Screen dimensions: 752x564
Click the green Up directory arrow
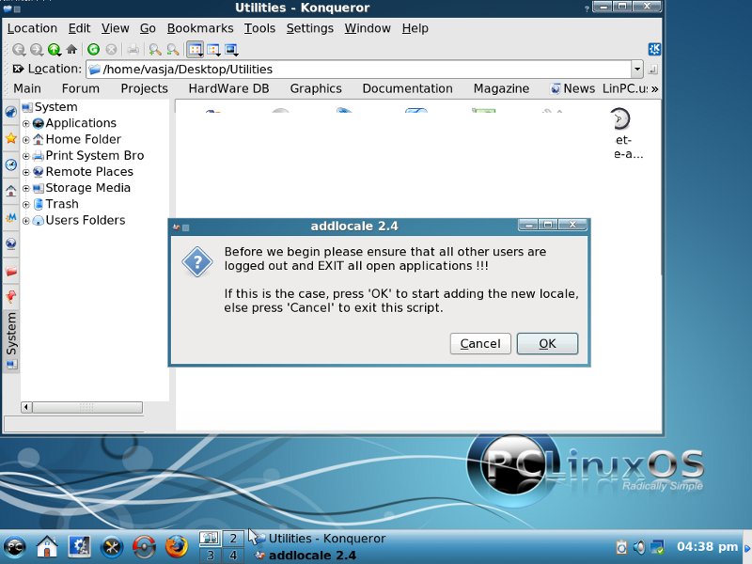[54, 49]
